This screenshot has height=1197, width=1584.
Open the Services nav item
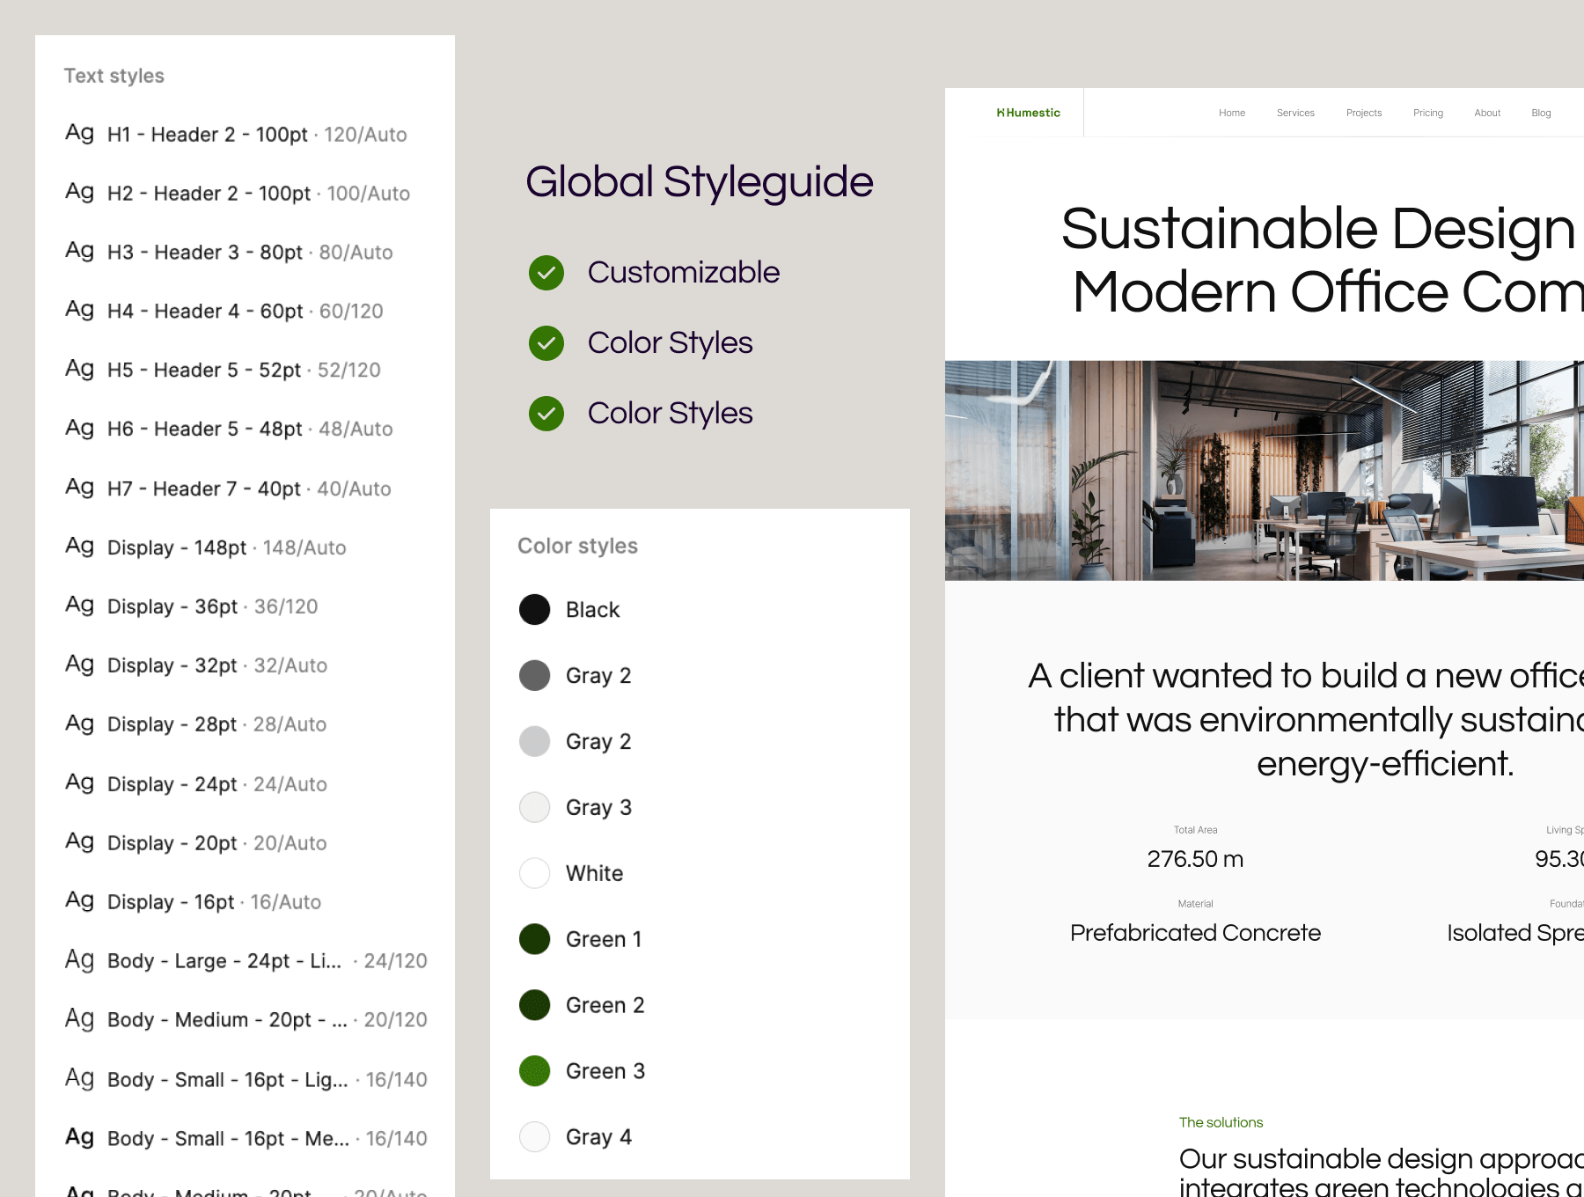coord(1295,113)
